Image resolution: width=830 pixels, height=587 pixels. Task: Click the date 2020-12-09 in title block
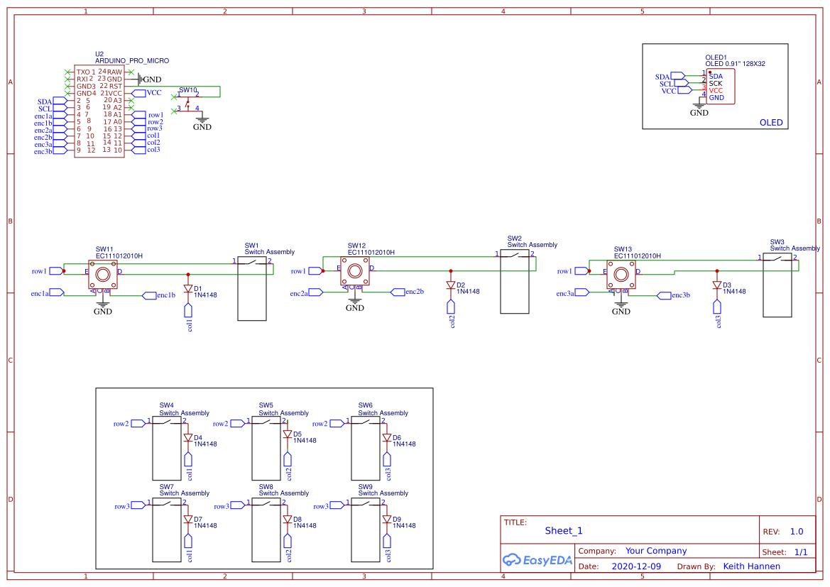pos(636,566)
